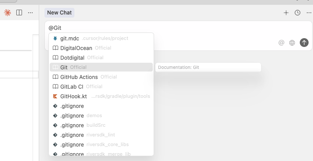Click the Documentation: Git tooltip text
Viewport: 313px width, 161px height.
pyautogui.click(x=178, y=67)
